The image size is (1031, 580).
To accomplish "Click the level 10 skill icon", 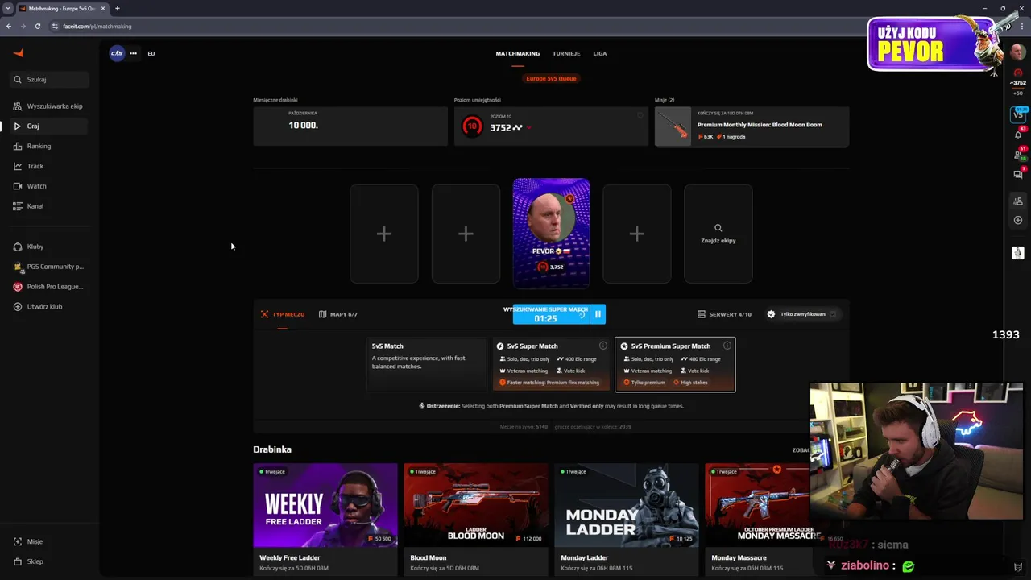I will [473, 126].
